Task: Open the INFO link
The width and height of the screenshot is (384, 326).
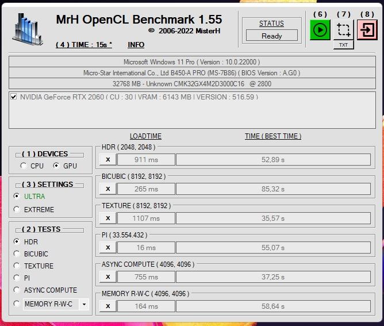Action: (136, 45)
